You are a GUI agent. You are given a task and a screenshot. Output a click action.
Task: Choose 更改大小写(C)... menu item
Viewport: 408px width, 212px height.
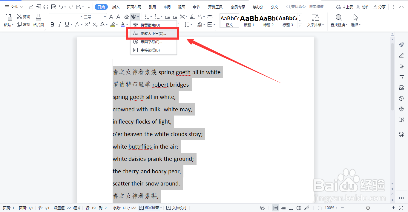[x=154, y=34]
